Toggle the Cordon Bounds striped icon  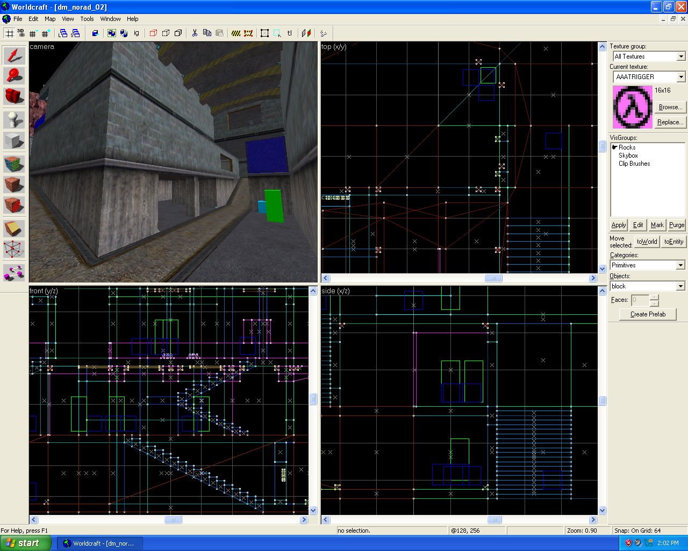point(236,33)
